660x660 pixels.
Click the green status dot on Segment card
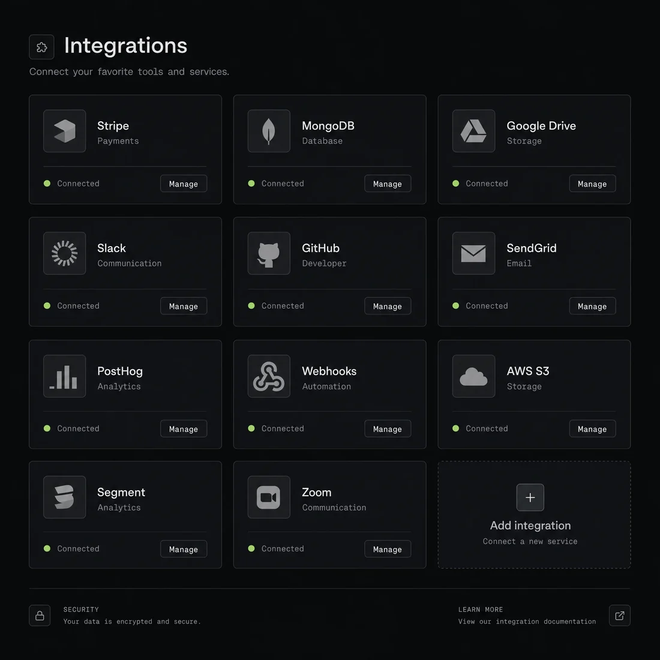(47, 548)
